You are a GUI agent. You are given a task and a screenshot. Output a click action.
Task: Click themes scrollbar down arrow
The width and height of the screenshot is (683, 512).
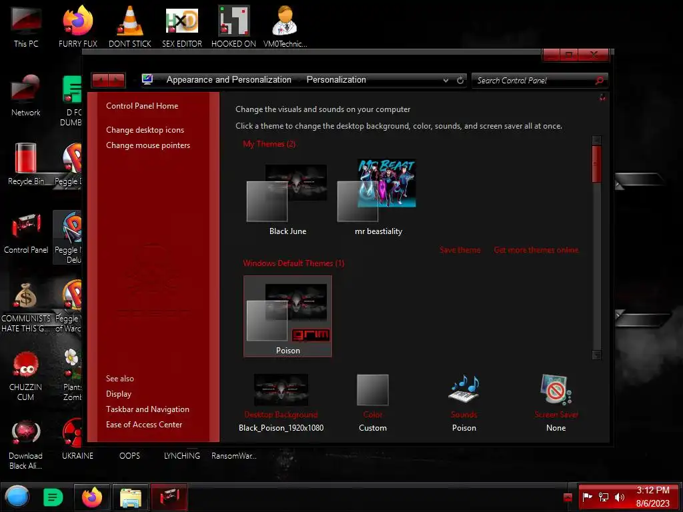(x=596, y=355)
